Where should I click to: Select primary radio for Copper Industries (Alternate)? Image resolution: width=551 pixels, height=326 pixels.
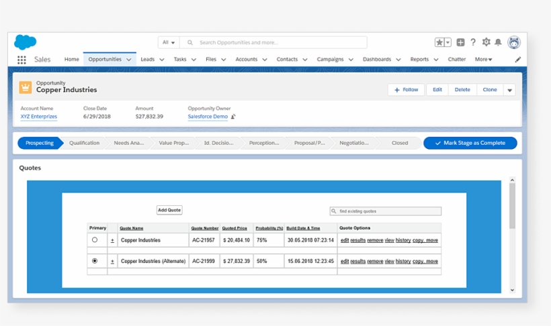[x=95, y=261]
